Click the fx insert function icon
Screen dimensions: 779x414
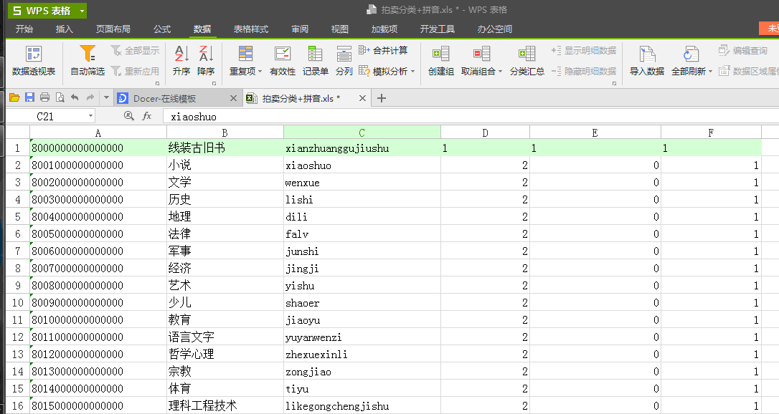click(x=146, y=116)
